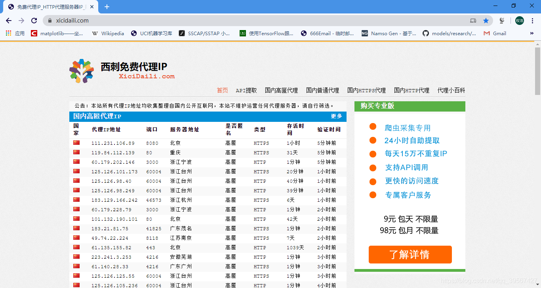The width and height of the screenshot is (541, 288).
Task: Open the models/research GitHub bookmark
Action: [x=450, y=33]
